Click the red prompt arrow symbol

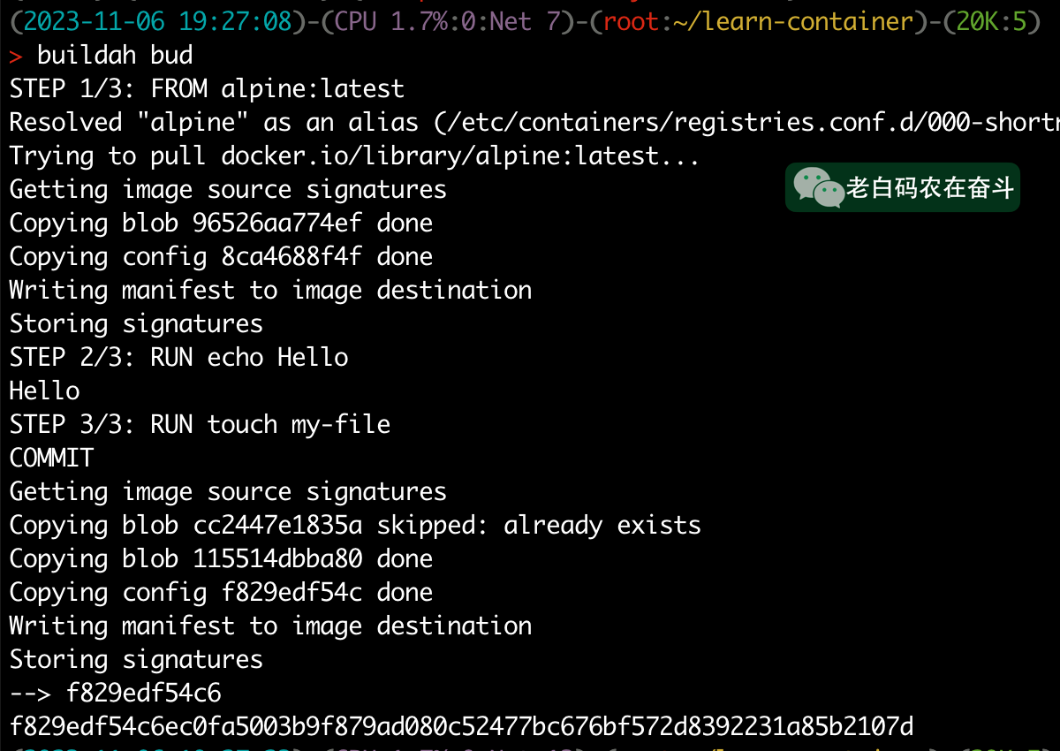point(16,56)
